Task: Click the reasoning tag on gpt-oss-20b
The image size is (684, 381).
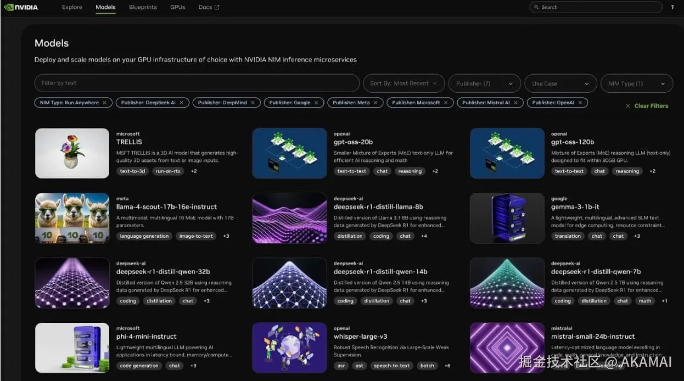Action: coord(410,171)
